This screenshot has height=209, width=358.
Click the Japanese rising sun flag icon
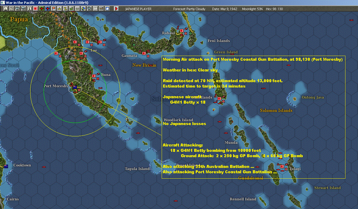click(x=35, y=9)
